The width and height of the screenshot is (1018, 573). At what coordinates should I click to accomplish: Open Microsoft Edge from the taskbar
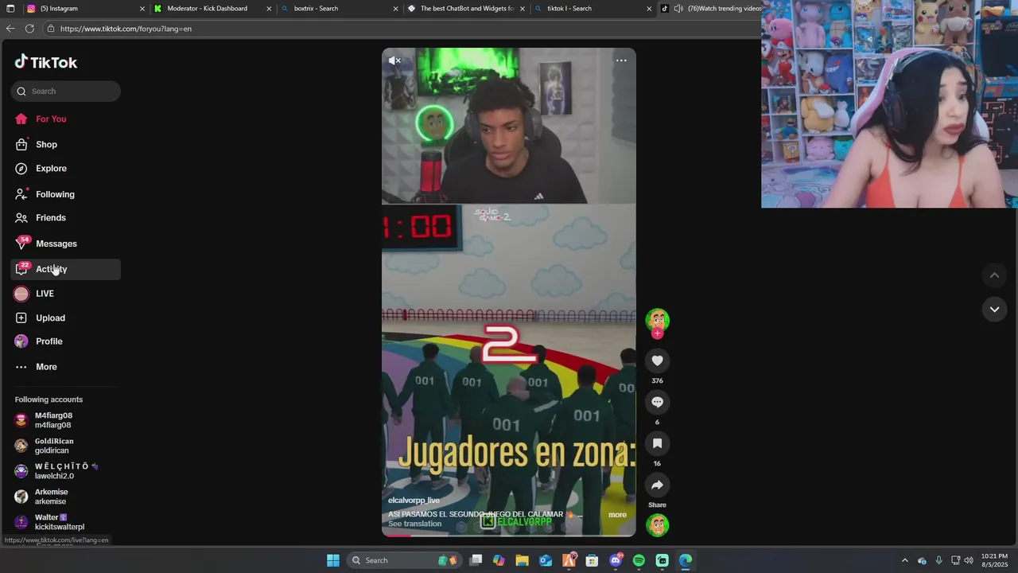click(x=686, y=560)
